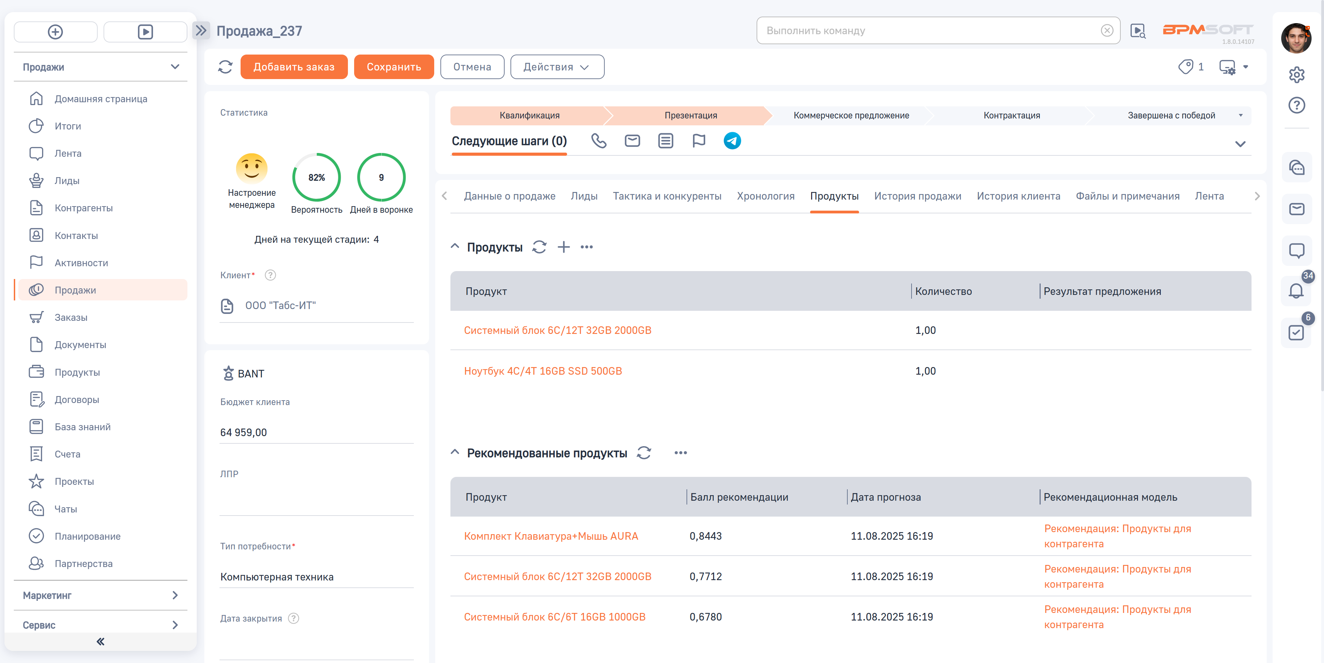Click the email envelope icon in next steps
Image resolution: width=1324 pixels, height=663 pixels.
tap(632, 141)
